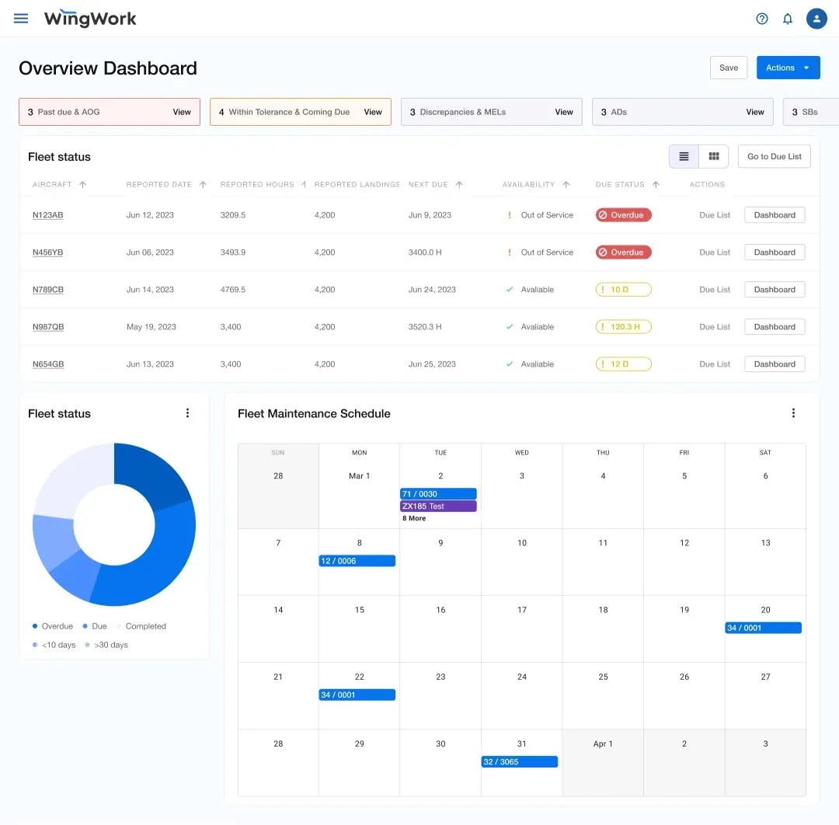Click the 12 D due status badge
Screen dimensions: 839x825
623,364
